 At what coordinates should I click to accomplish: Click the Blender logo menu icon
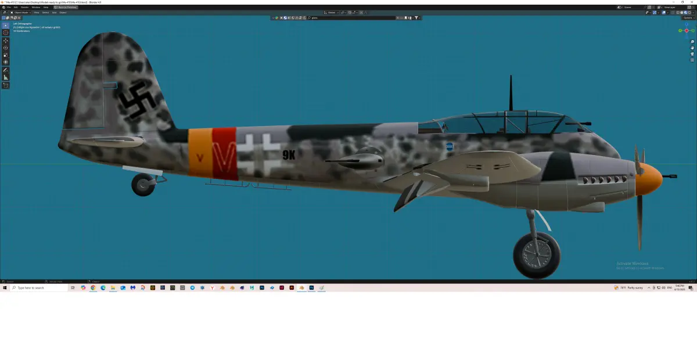(3, 7)
